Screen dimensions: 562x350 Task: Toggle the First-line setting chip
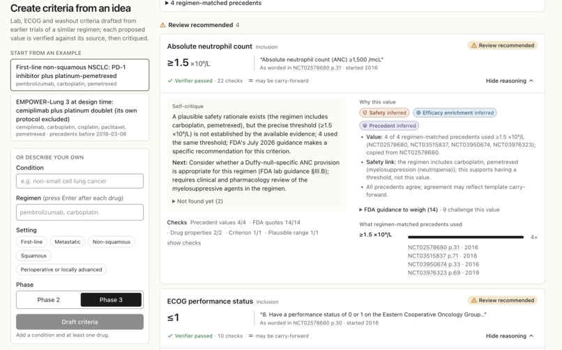tap(31, 242)
